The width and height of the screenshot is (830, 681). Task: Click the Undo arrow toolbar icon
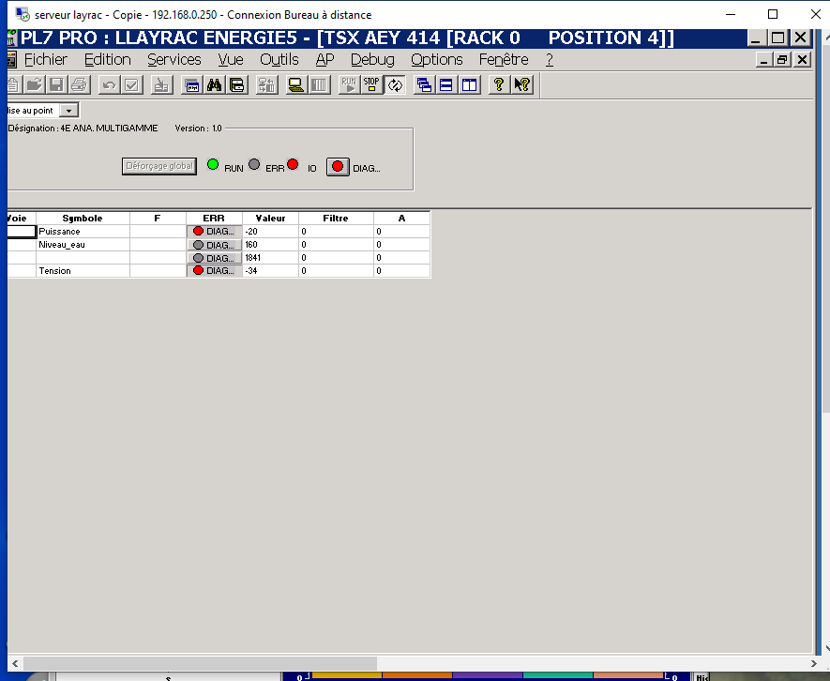(109, 84)
